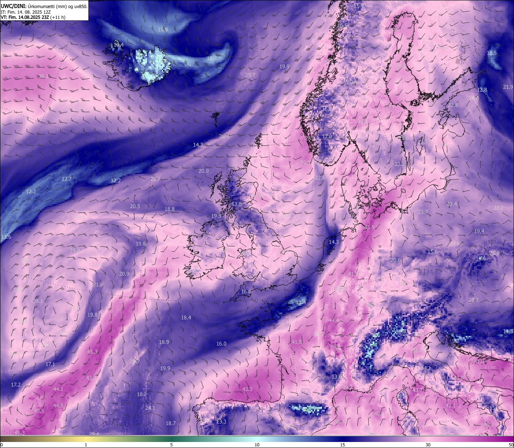Click the 46.3 map value
This screenshot has width=514, height=448.
[20, 433]
